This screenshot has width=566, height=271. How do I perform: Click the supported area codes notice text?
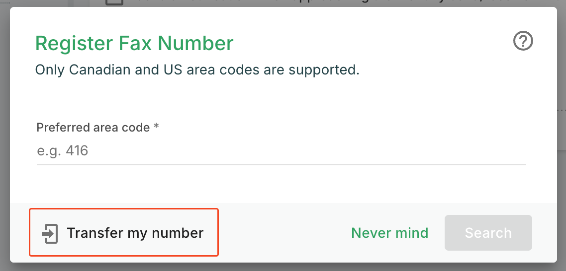click(197, 69)
